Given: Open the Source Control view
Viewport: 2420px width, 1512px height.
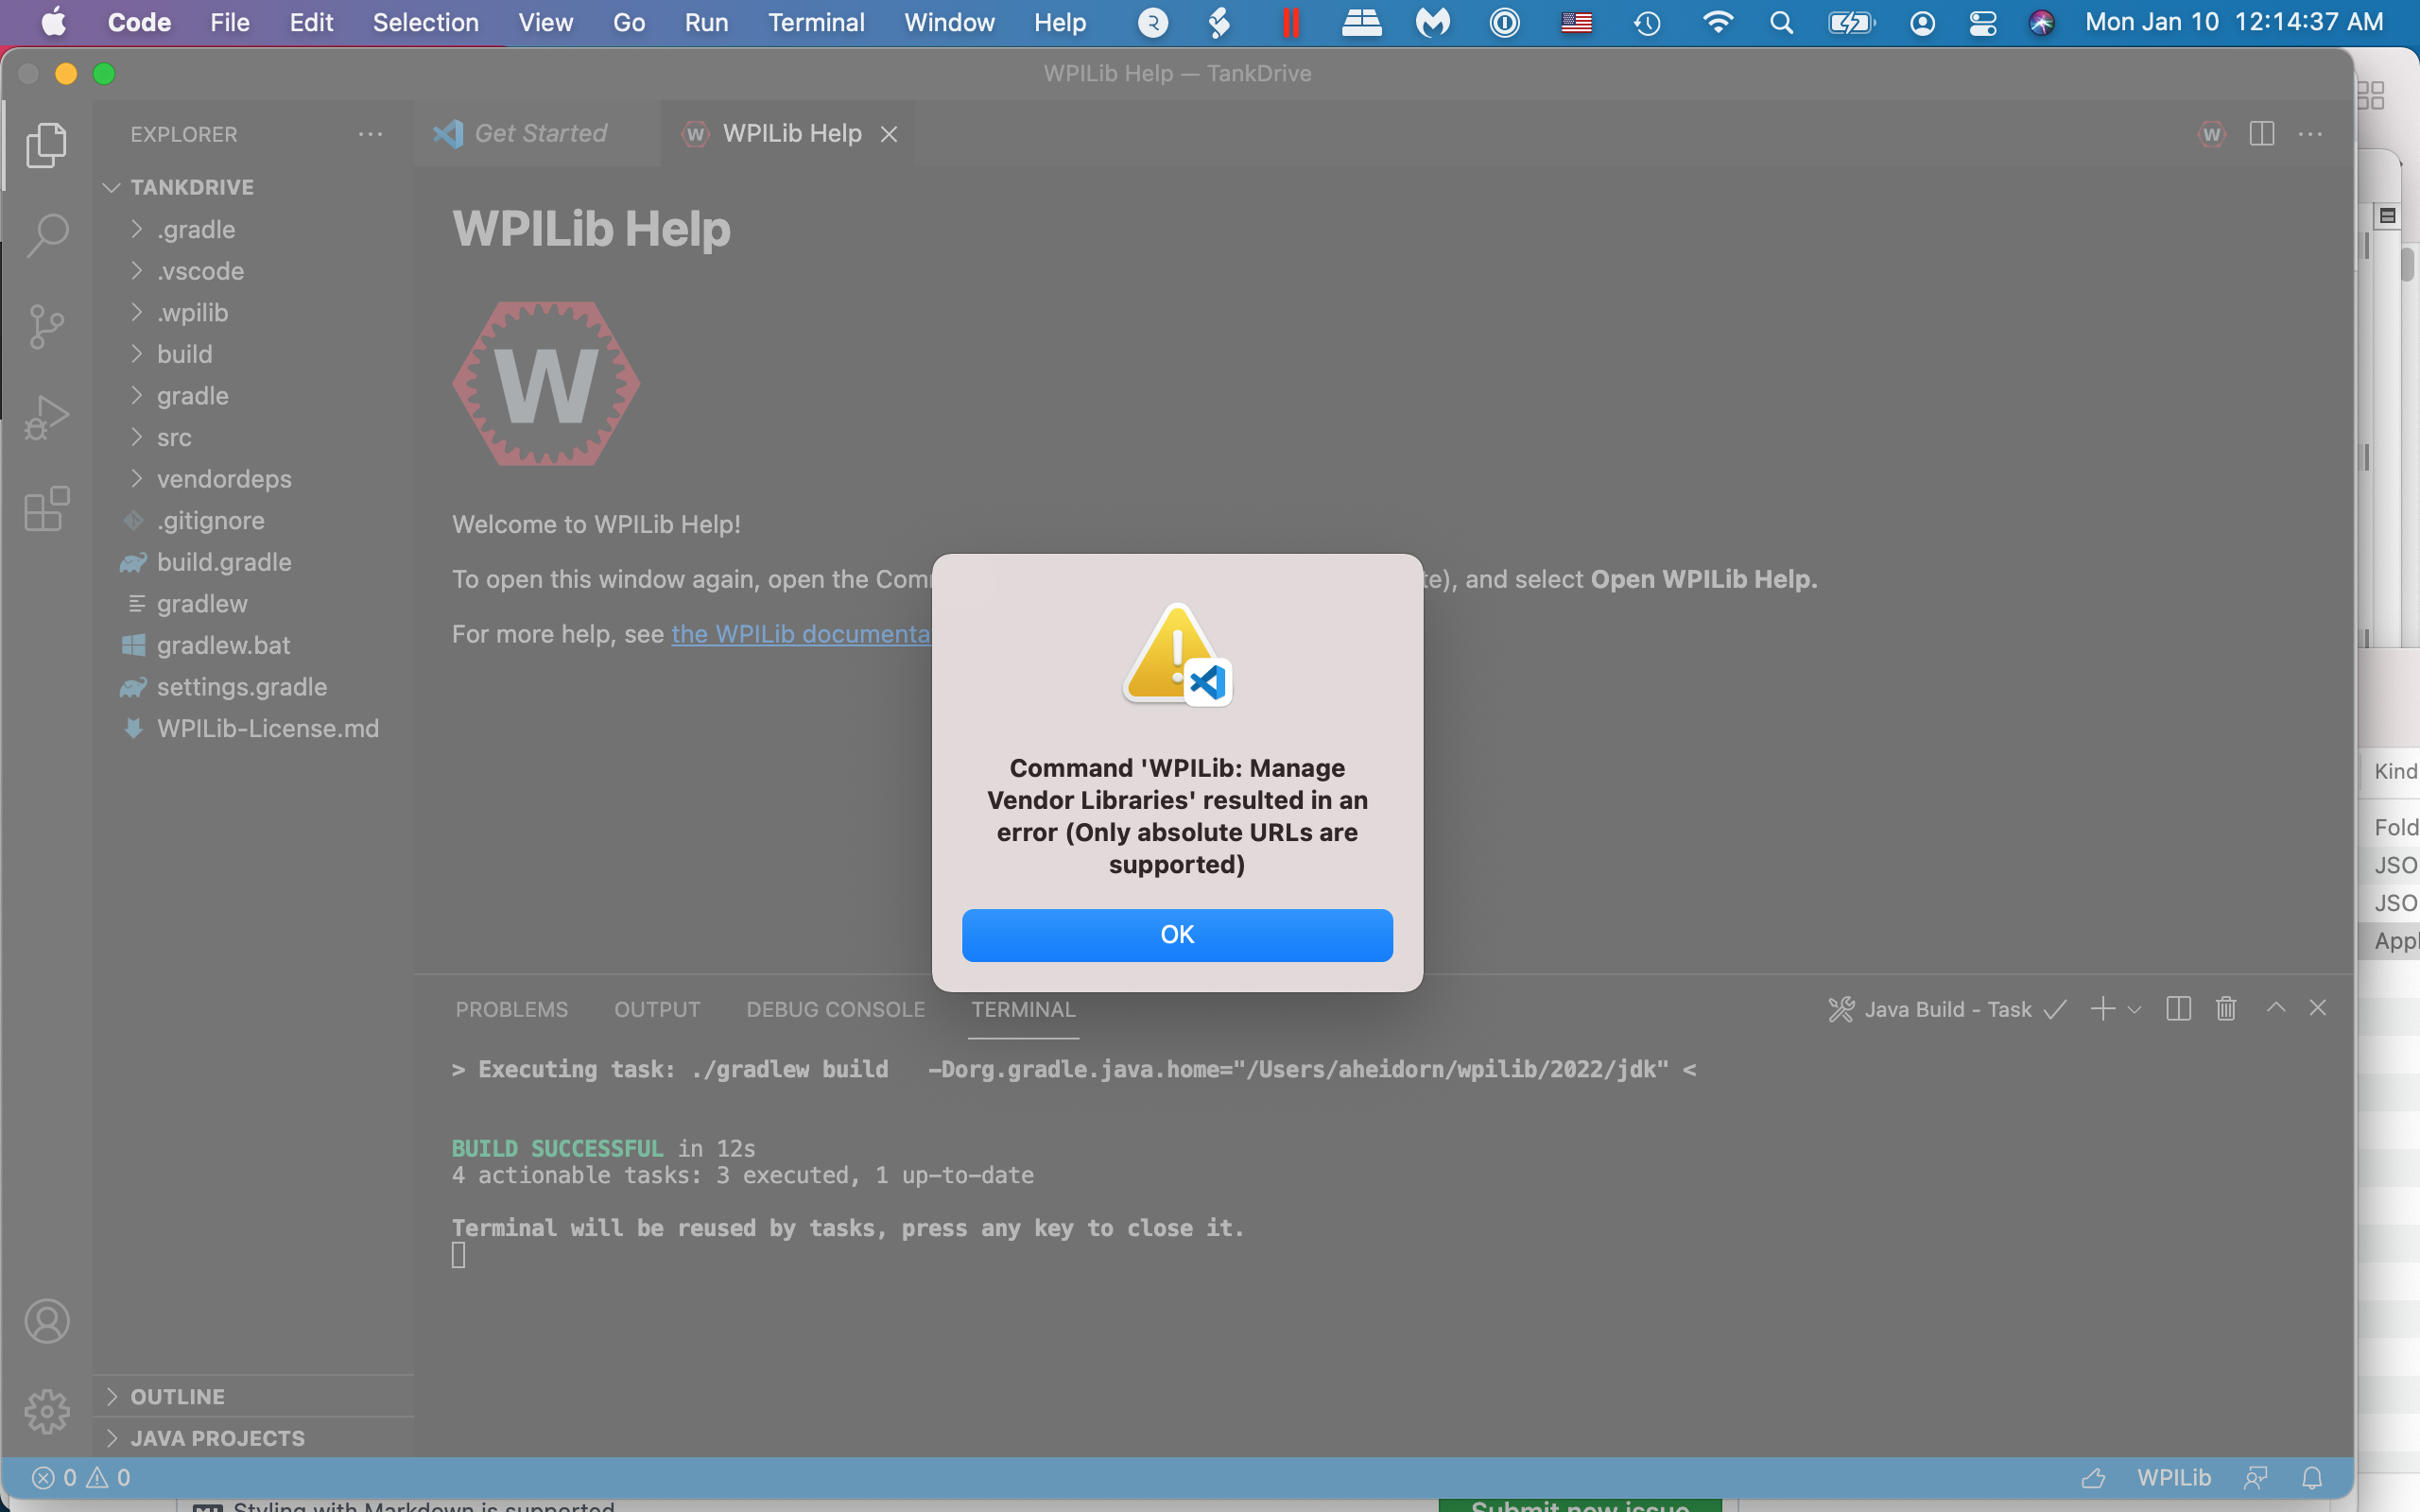Looking at the screenshot, I should tap(47, 326).
